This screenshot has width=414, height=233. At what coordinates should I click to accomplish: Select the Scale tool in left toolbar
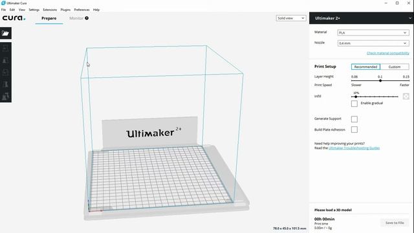[x=6, y=60]
